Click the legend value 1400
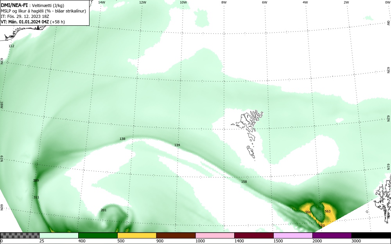The image size is (391, 244). point(239,241)
